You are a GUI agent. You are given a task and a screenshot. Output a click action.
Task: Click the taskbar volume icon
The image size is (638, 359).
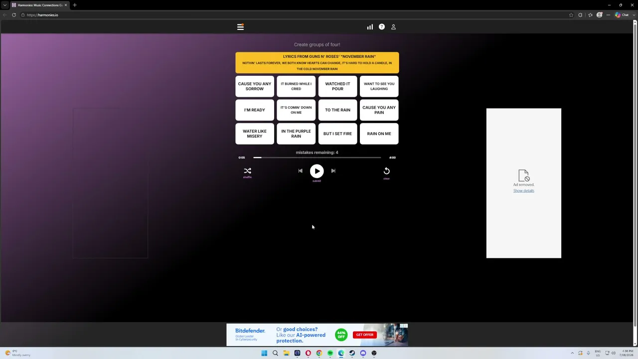(613, 353)
